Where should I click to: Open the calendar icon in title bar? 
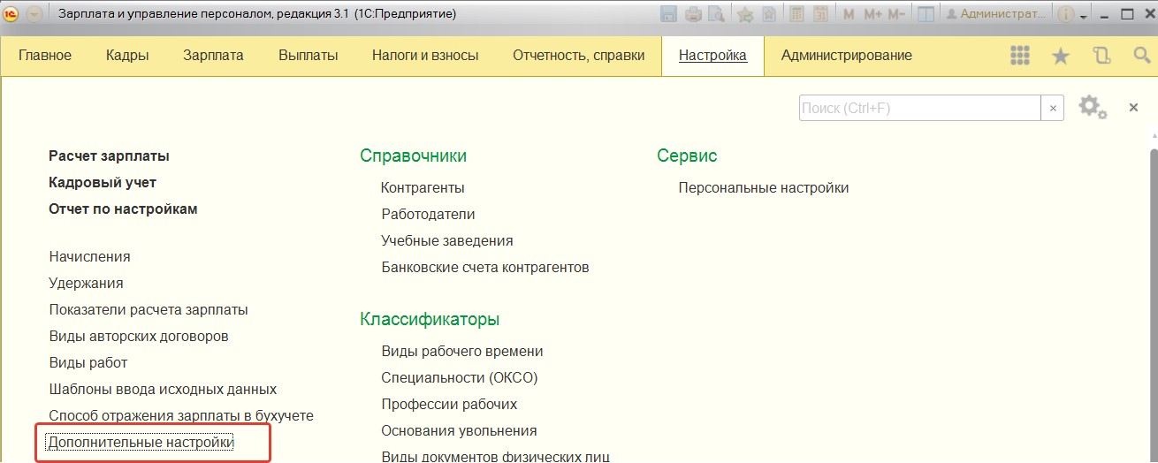click(x=820, y=14)
